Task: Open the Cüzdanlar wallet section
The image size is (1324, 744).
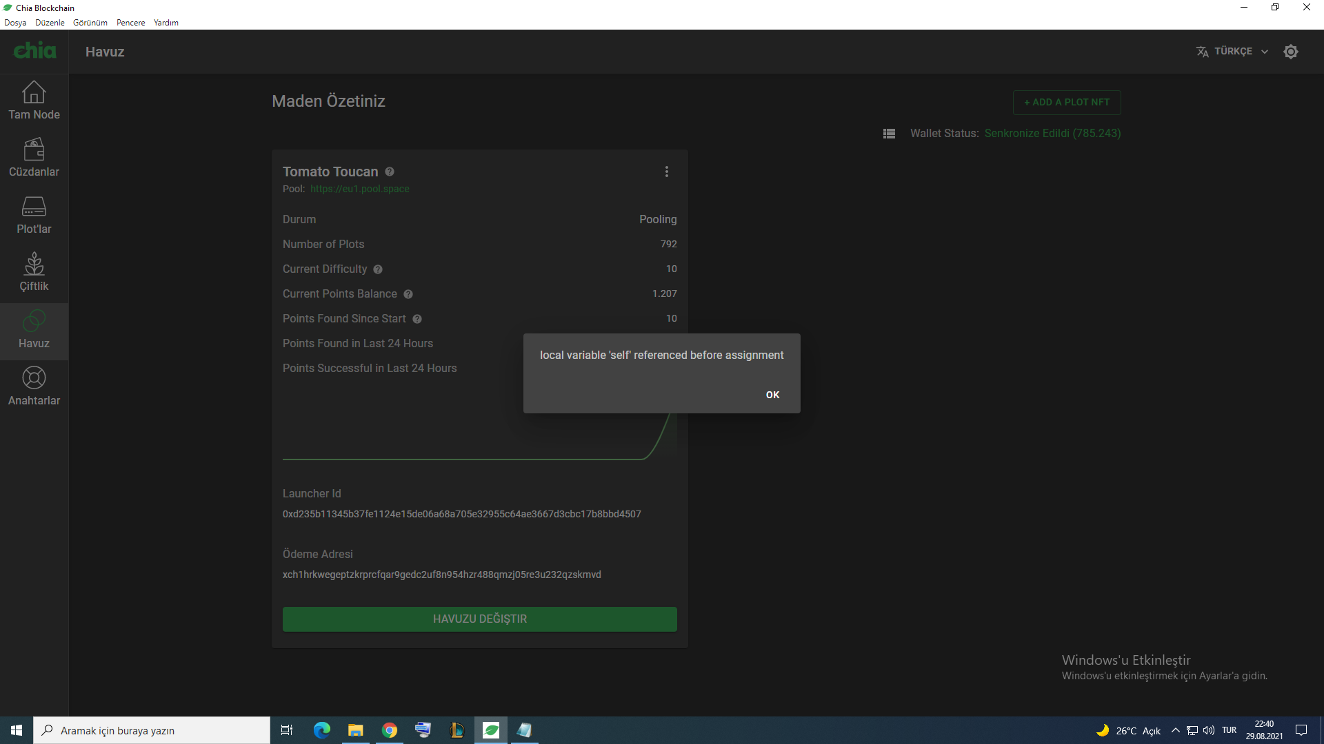Action: click(34, 158)
